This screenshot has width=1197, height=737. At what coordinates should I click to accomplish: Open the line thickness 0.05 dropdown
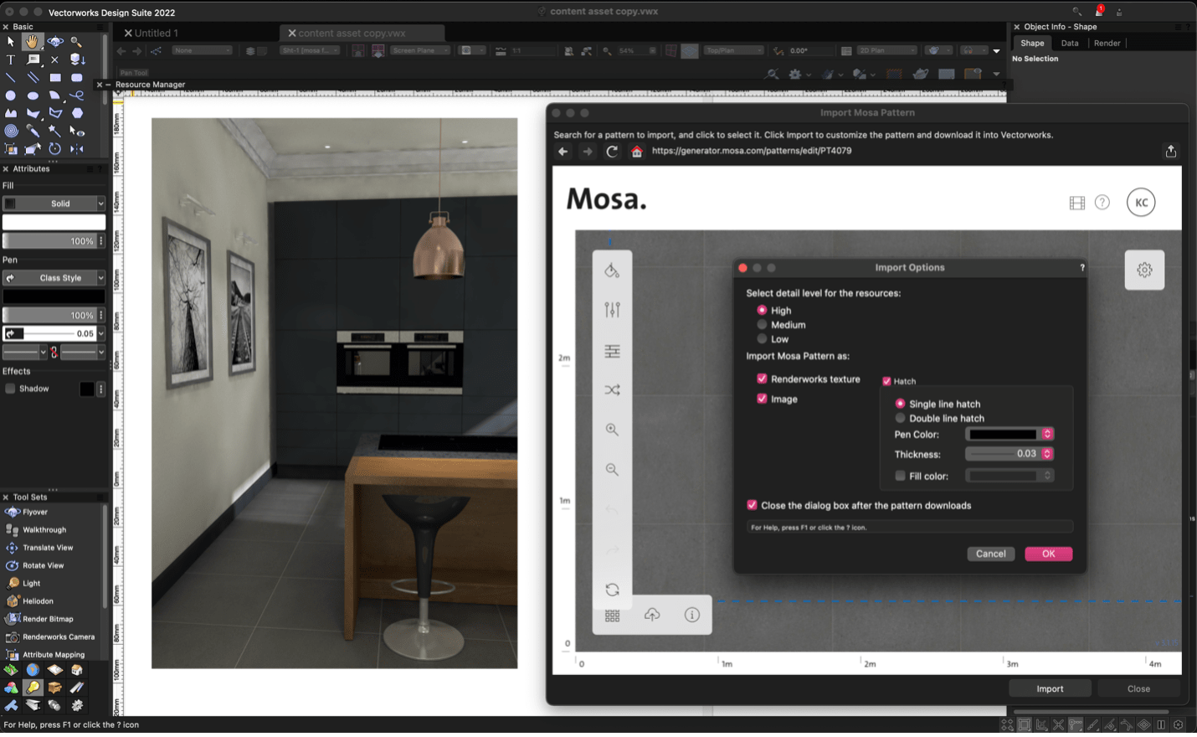coord(101,333)
